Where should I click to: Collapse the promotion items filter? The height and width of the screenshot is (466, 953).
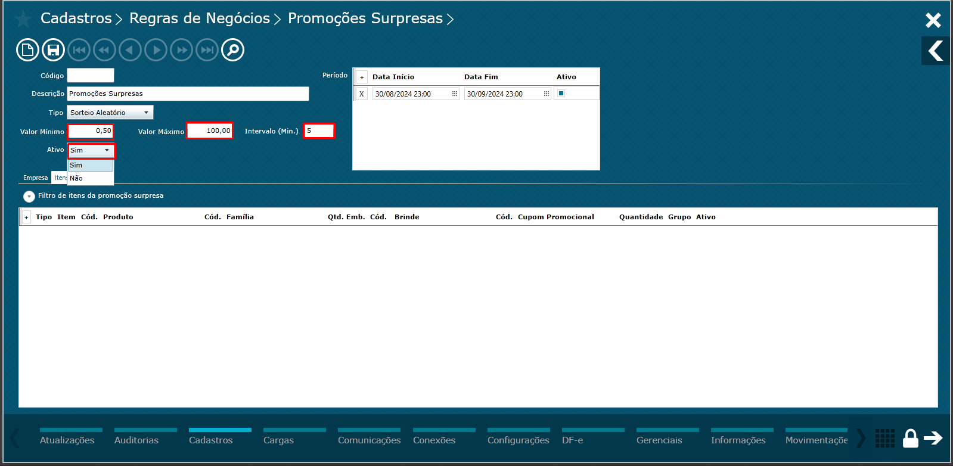click(x=29, y=196)
